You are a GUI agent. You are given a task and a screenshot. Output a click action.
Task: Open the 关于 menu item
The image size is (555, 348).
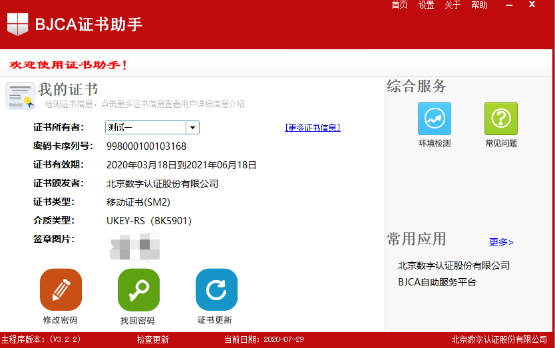tap(453, 5)
